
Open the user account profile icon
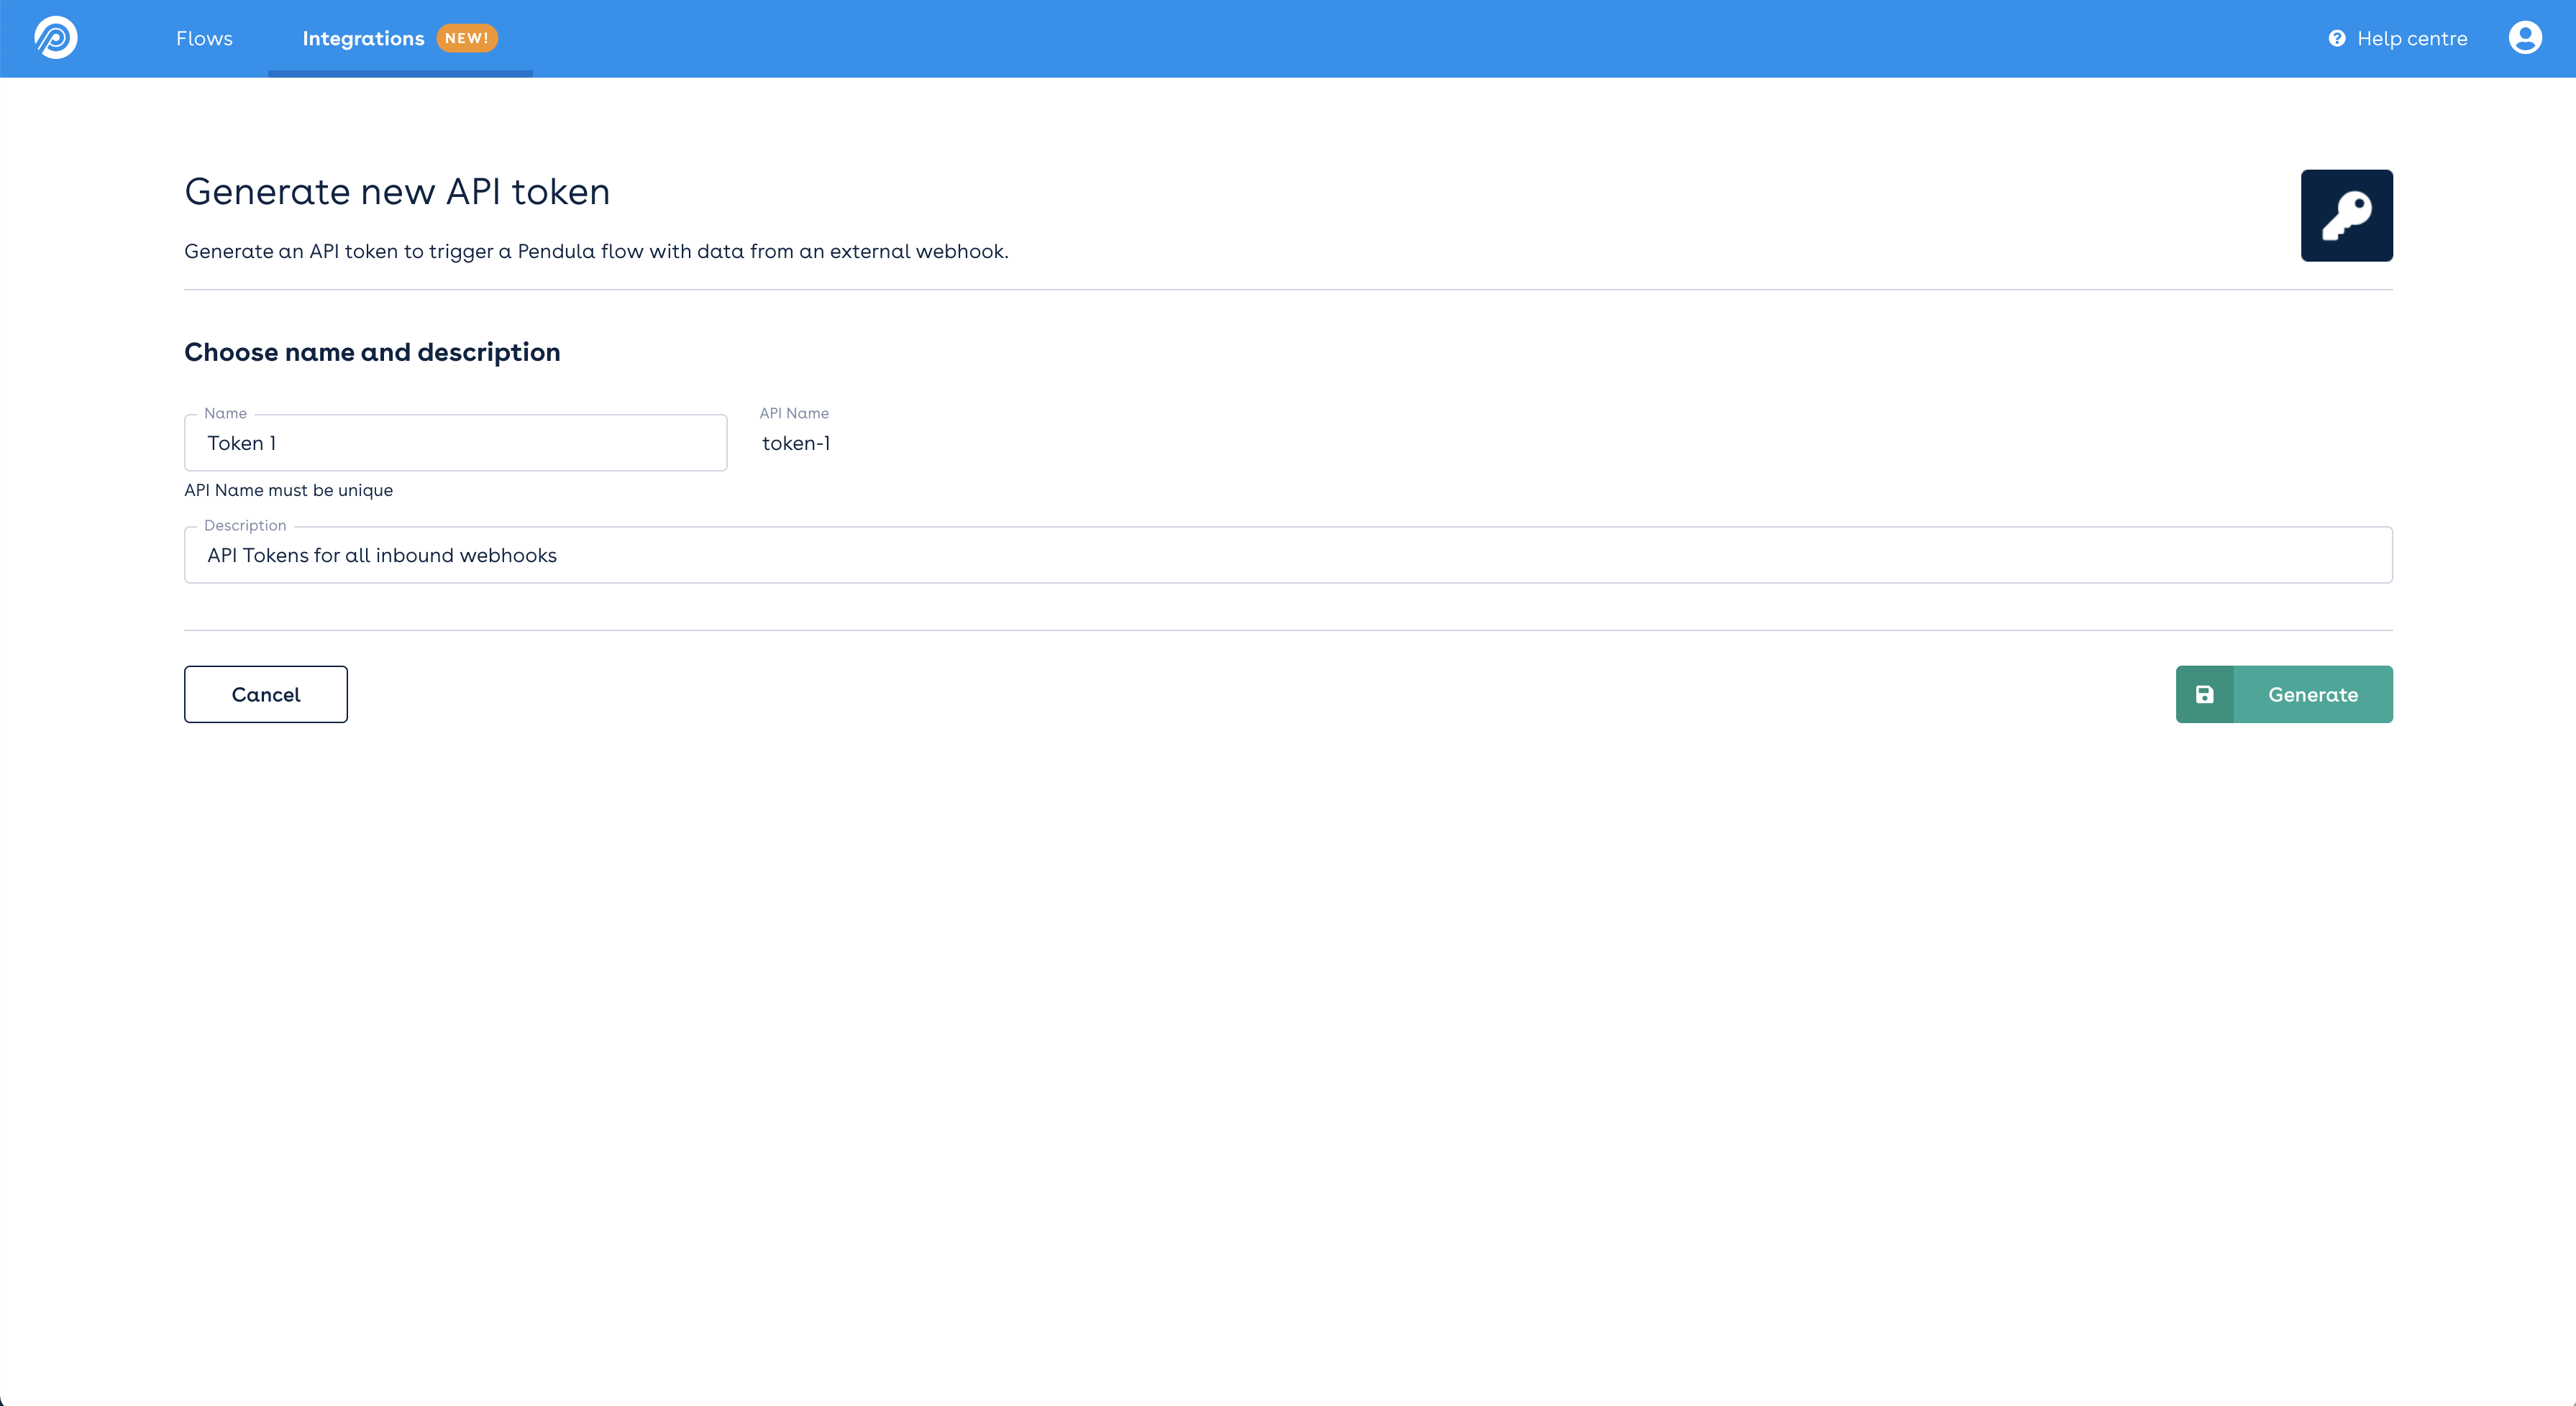point(2524,38)
